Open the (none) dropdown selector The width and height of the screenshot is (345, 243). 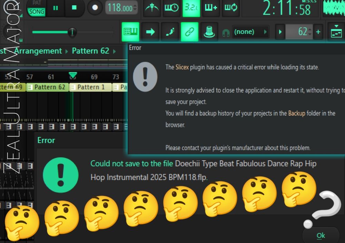pos(250,32)
